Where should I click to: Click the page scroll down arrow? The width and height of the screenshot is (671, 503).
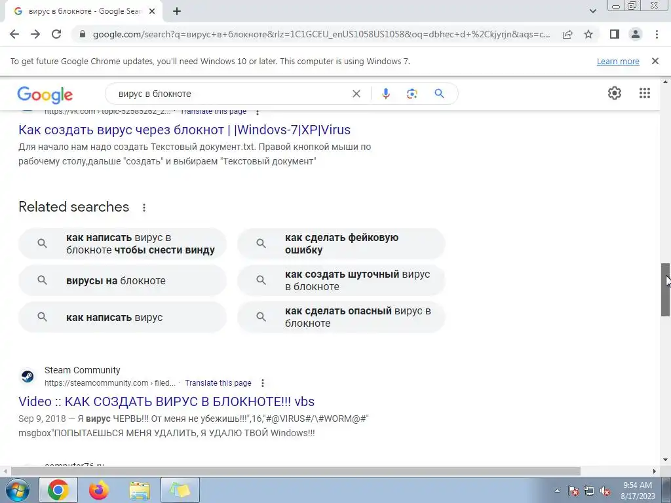tap(666, 460)
